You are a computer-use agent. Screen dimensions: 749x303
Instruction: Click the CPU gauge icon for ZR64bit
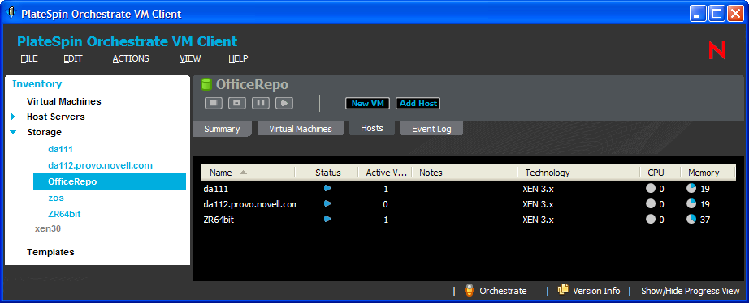(x=651, y=220)
